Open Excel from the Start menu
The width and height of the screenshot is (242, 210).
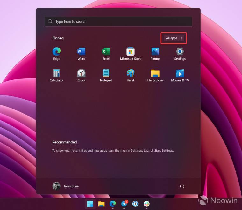106,54
